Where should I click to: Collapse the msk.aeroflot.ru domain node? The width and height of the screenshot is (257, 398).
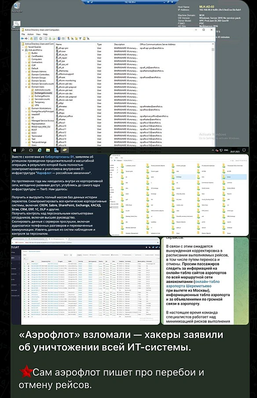(x=23, y=50)
